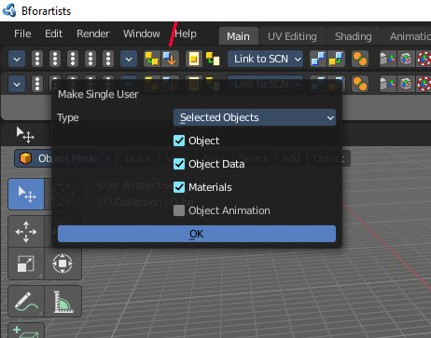Viewport: 431px width, 338px height.
Task: Click the orange spheres icon in second toolbar row
Action: click(360, 84)
